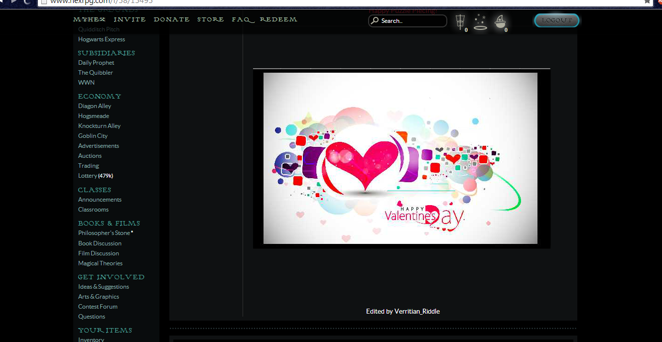Open The Quibbler link
The width and height of the screenshot is (662, 342).
click(96, 73)
